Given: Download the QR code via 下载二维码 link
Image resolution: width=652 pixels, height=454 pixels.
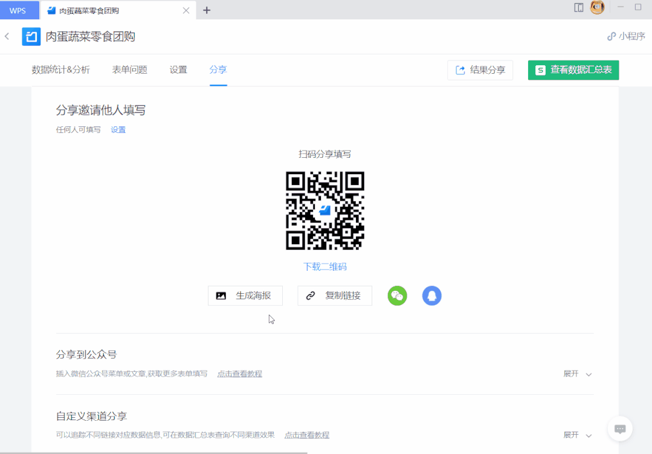Looking at the screenshot, I should click(324, 266).
